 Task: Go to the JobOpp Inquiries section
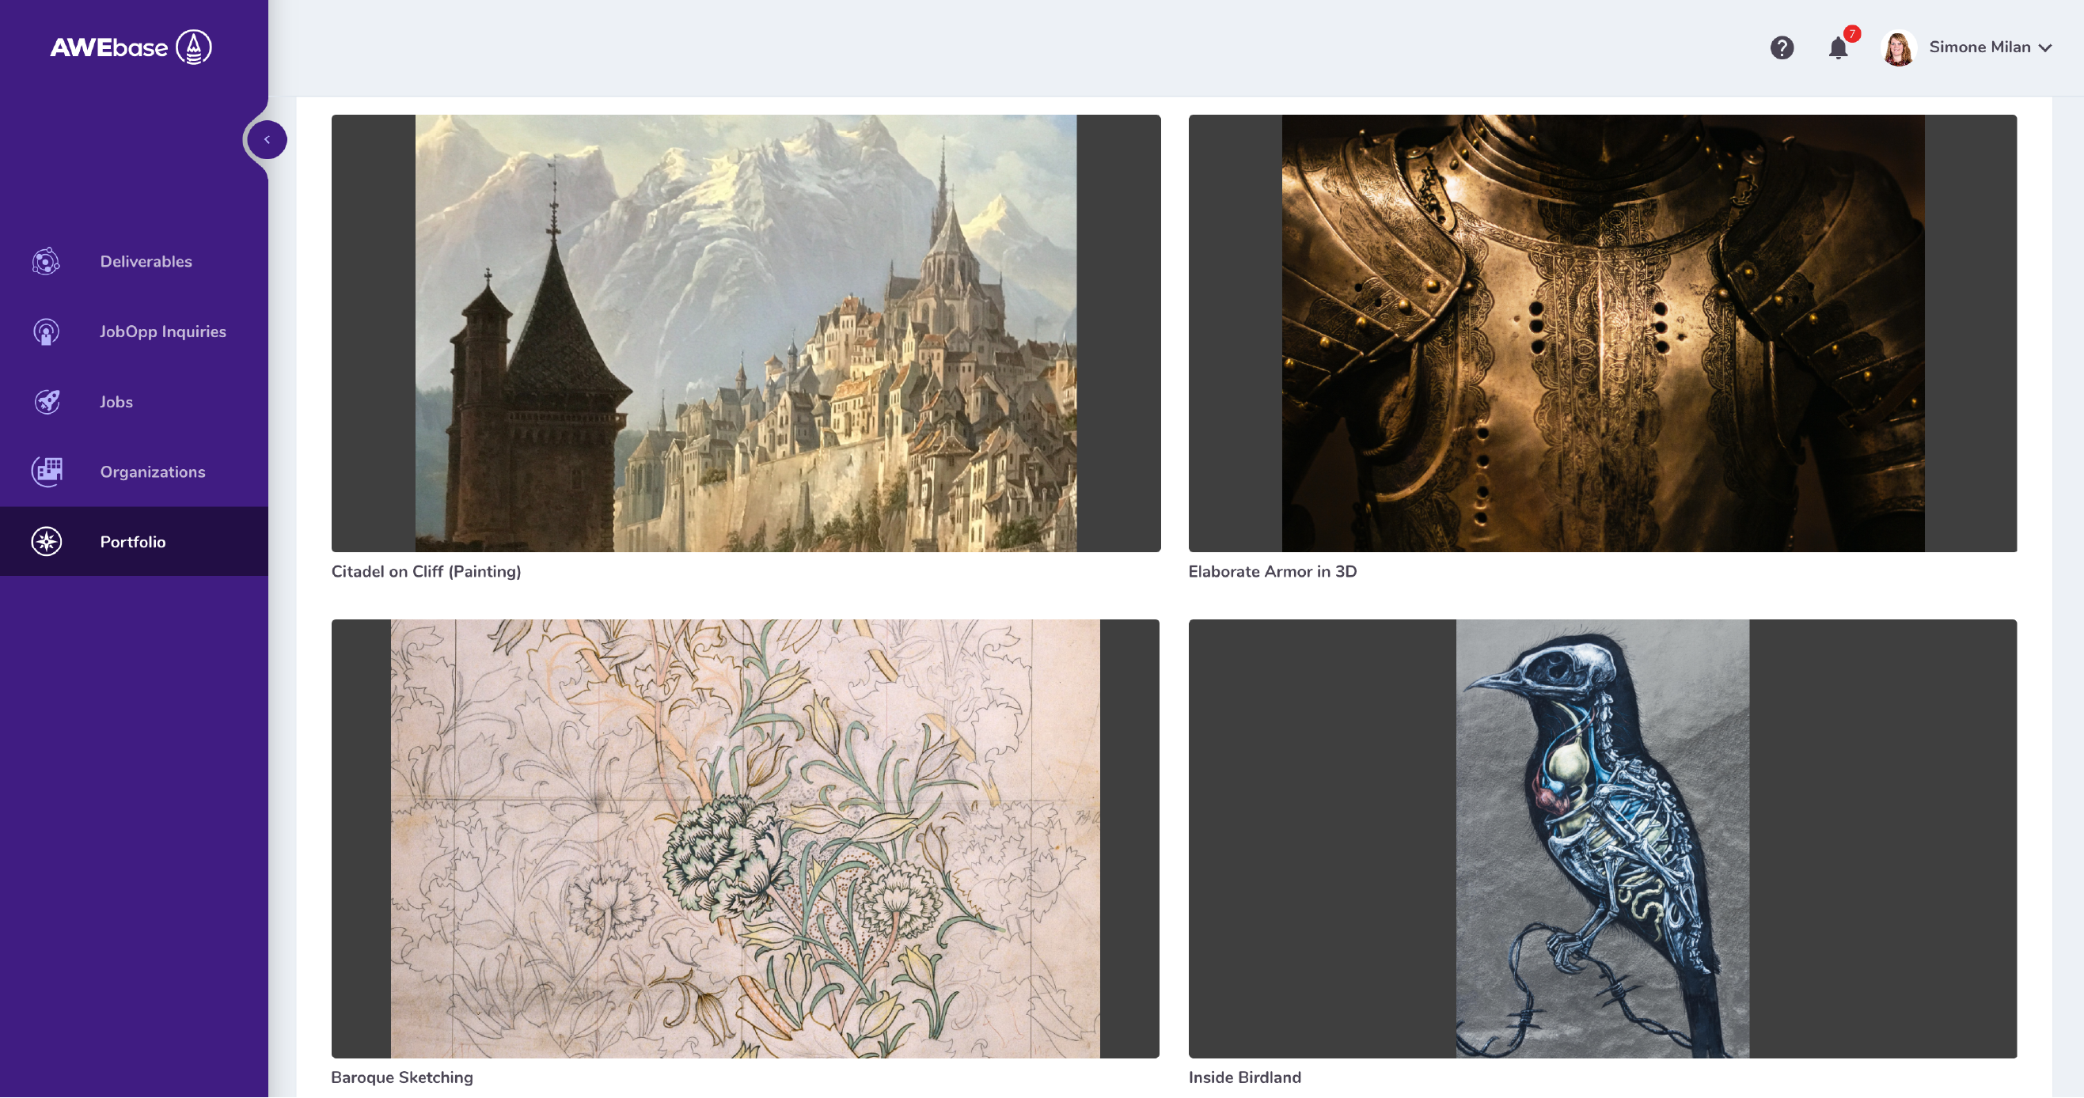click(162, 331)
